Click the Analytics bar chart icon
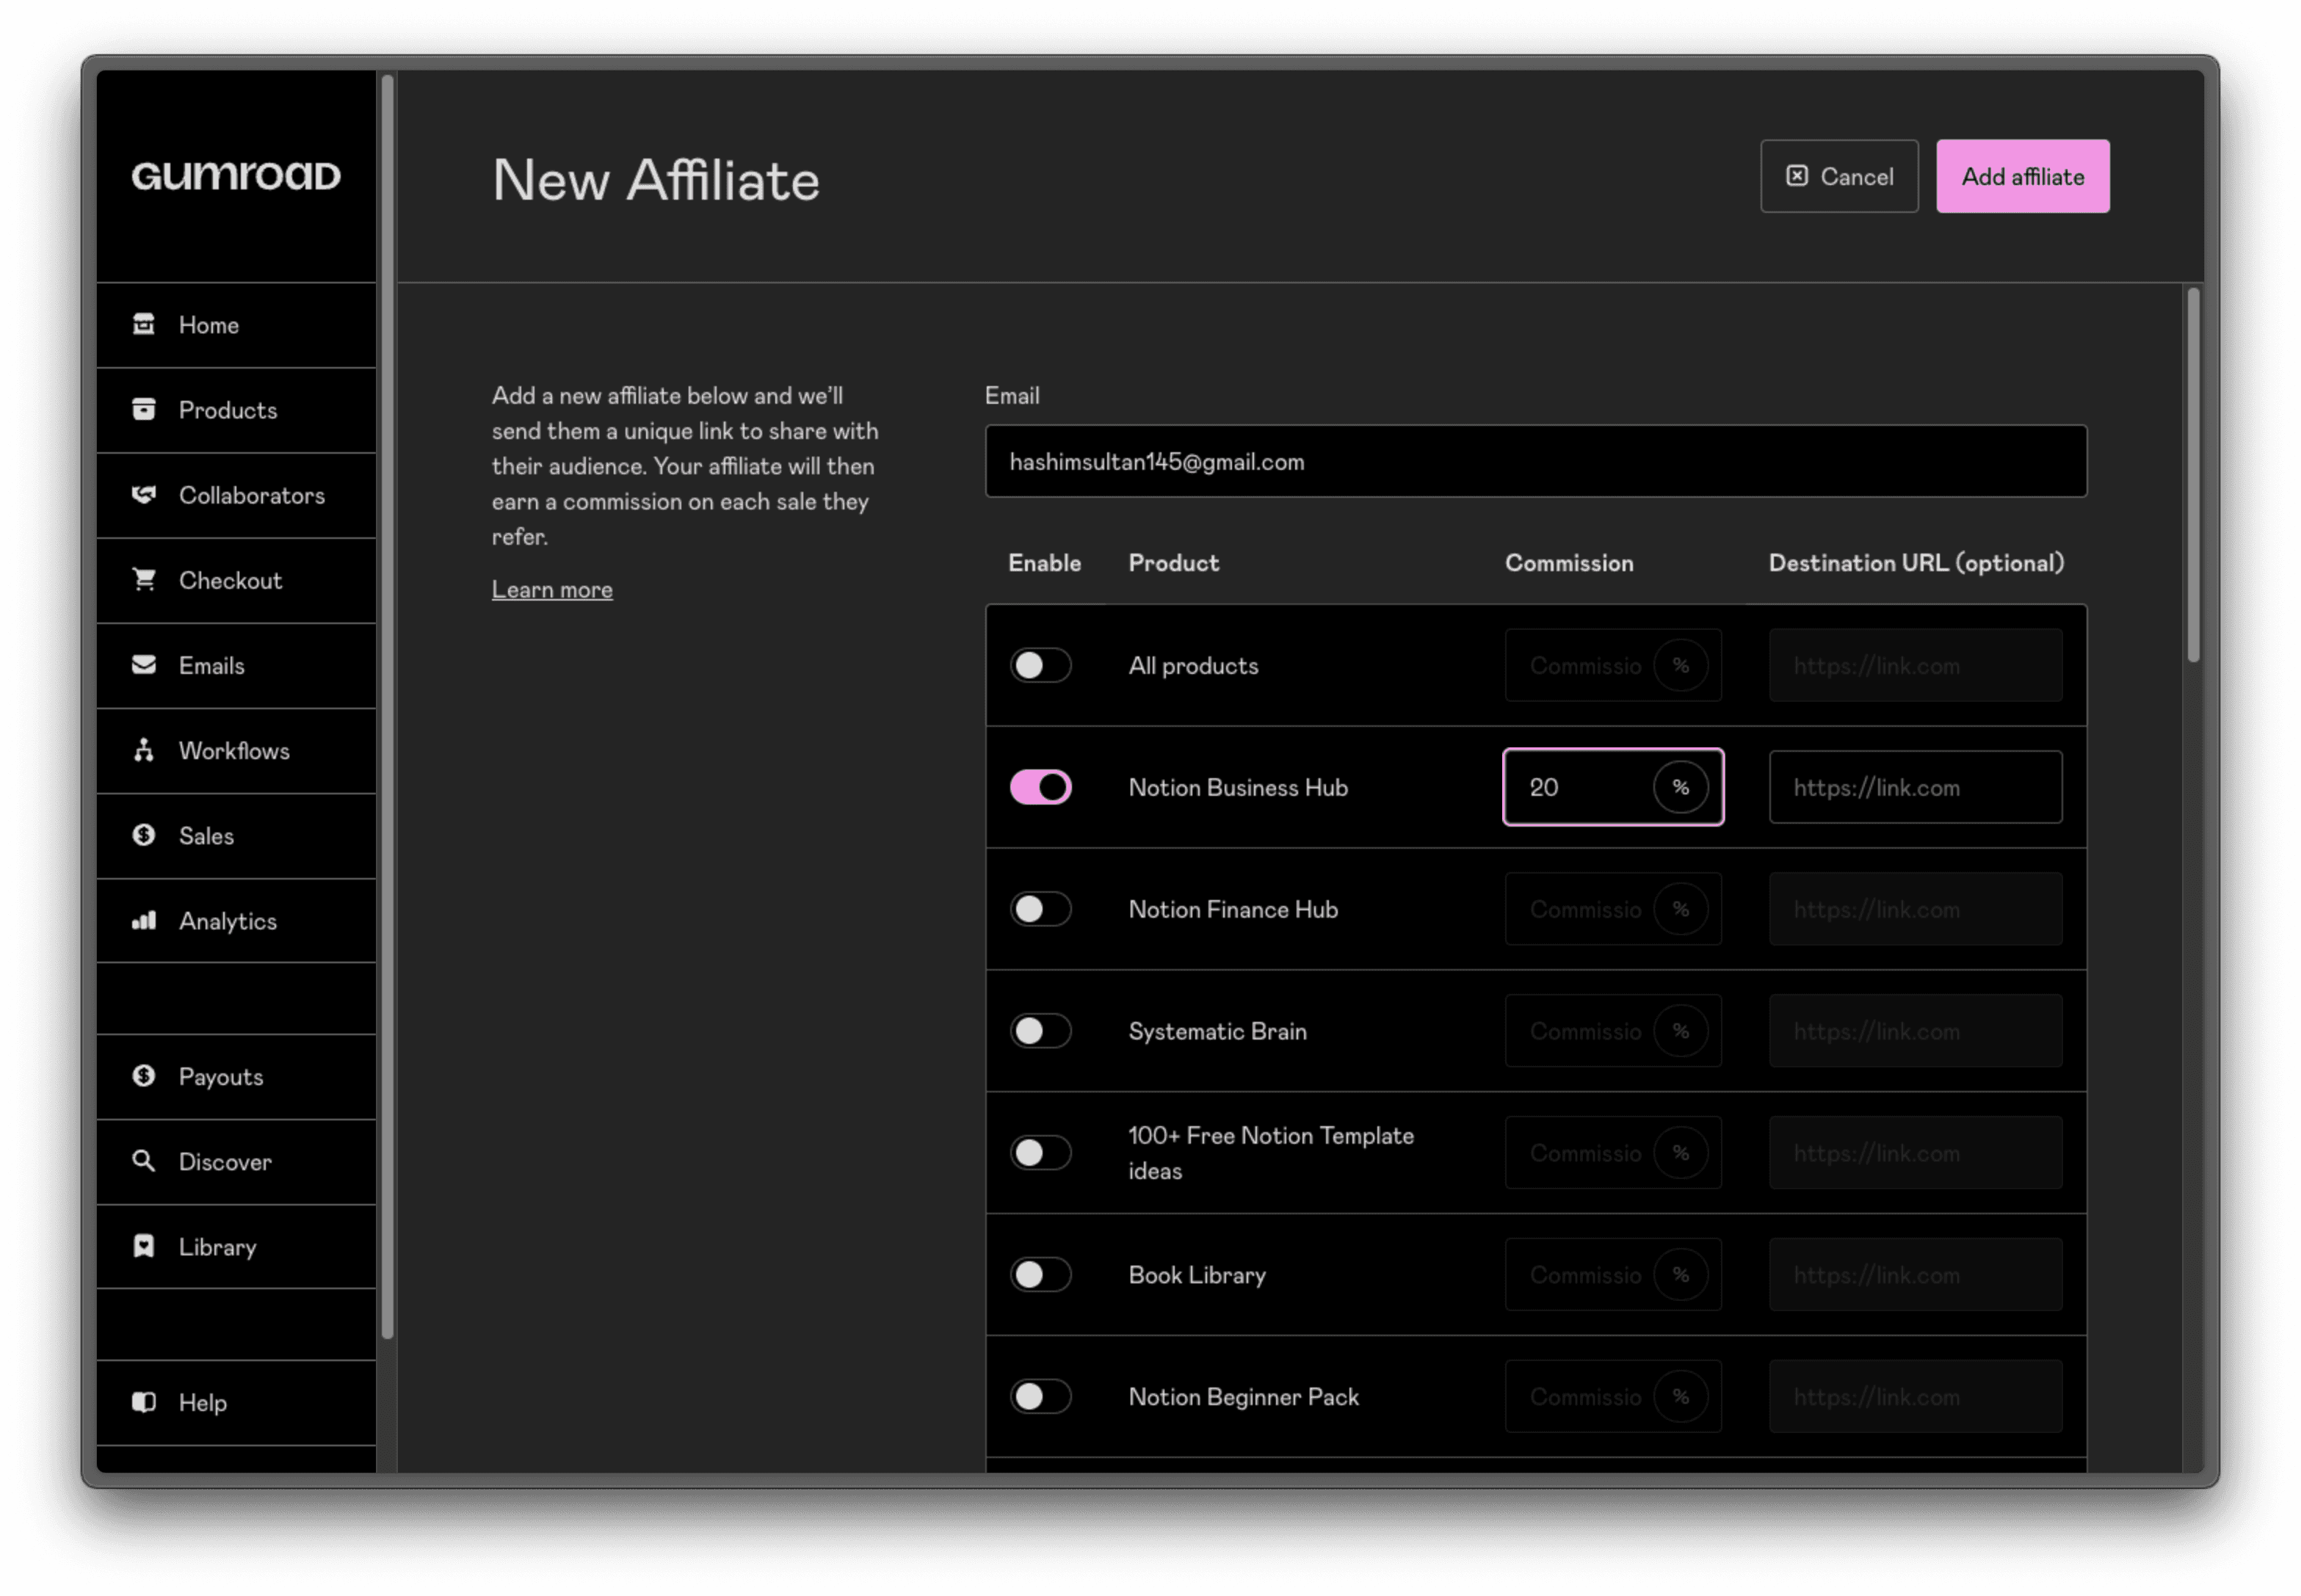2301x1596 pixels. point(144,921)
